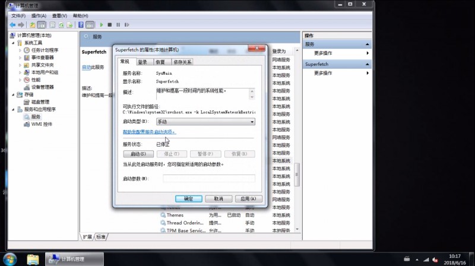Click the 取消 button
Image resolution: width=475 pixels, height=266 pixels.
(218, 199)
